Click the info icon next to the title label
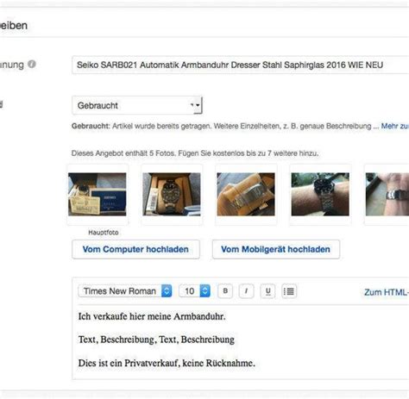This screenshot has width=409, height=399. [x=32, y=64]
